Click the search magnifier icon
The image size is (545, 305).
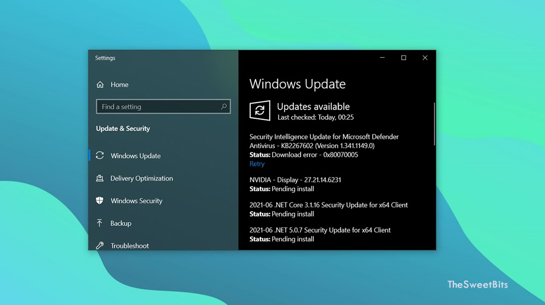224,106
